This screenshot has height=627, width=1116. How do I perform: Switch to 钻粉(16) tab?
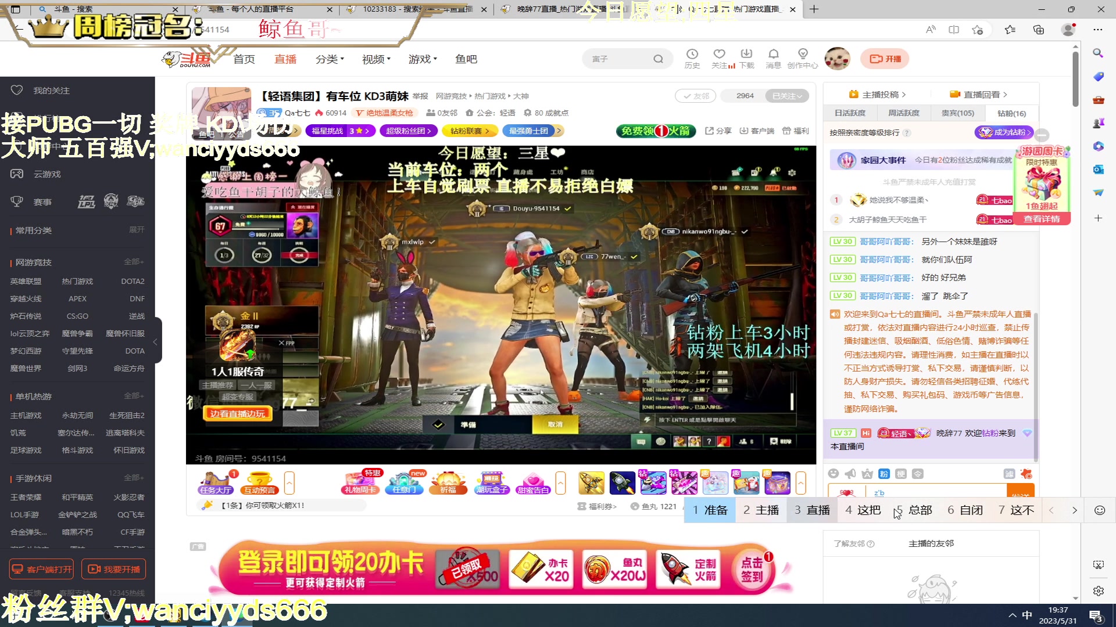click(x=1011, y=113)
